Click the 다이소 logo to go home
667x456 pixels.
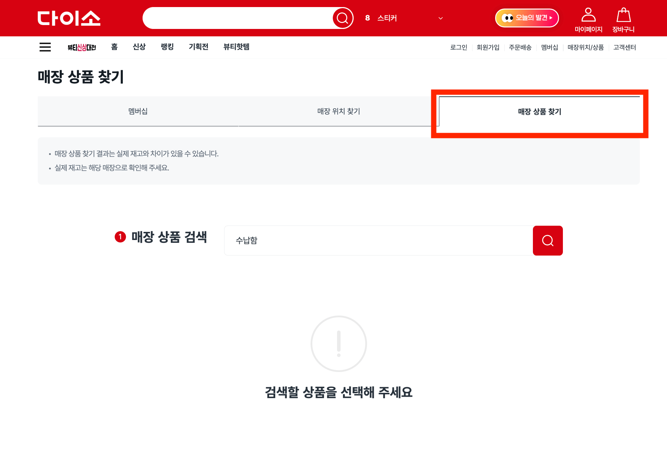[x=69, y=18]
